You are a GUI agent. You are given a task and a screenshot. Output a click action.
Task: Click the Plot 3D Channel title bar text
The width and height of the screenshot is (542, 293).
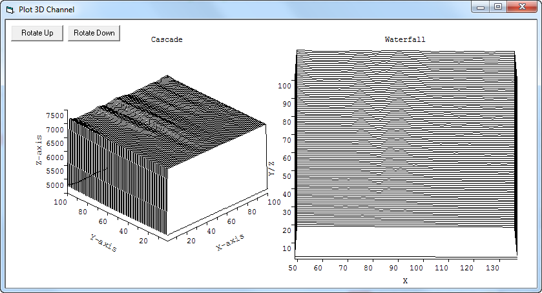click(x=46, y=10)
